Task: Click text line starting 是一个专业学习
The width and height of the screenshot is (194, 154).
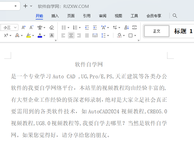Action: point(89,76)
